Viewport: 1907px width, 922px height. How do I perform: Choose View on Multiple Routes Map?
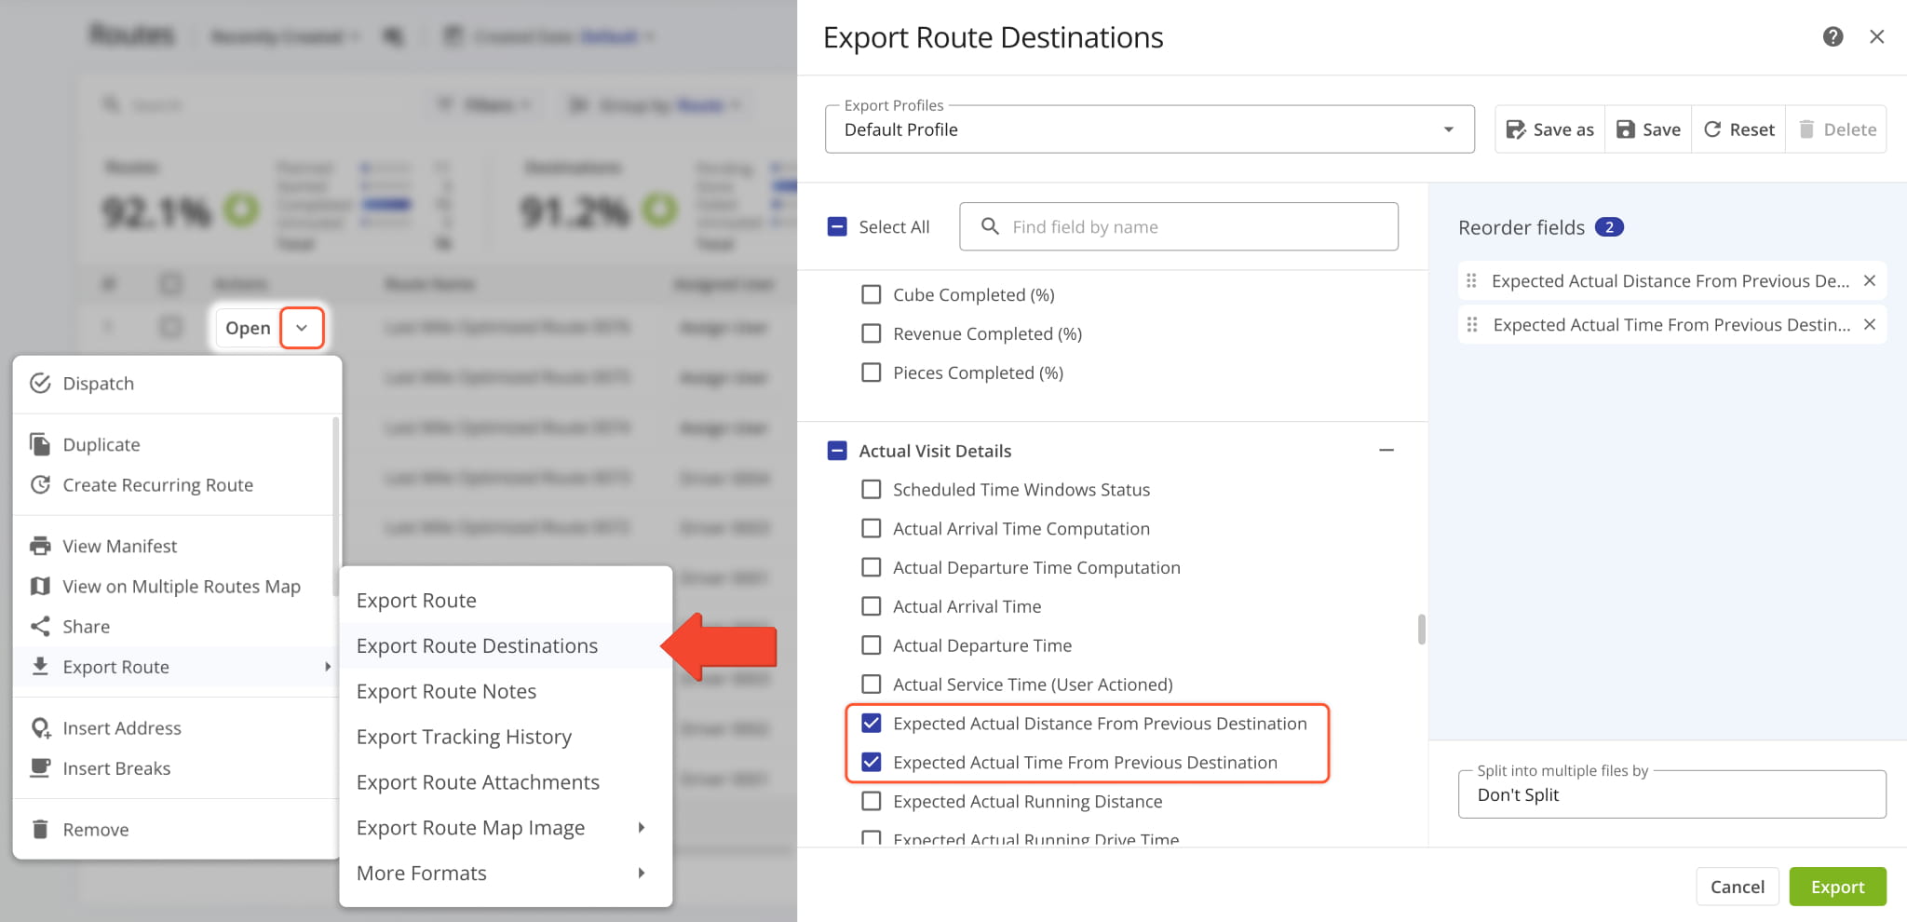pyautogui.click(x=173, y=586)
